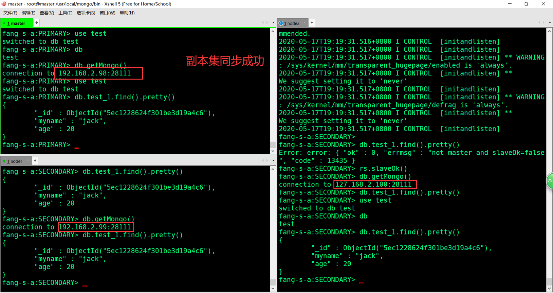The image size is (553, 293).
Task: Click 'mmended.' line in node2 terminal
Action: click(295, 33)
